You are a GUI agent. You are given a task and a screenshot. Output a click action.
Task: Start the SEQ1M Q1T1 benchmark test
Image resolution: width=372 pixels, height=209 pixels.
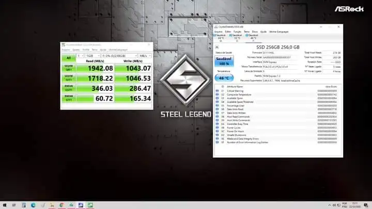pos(69,78)
